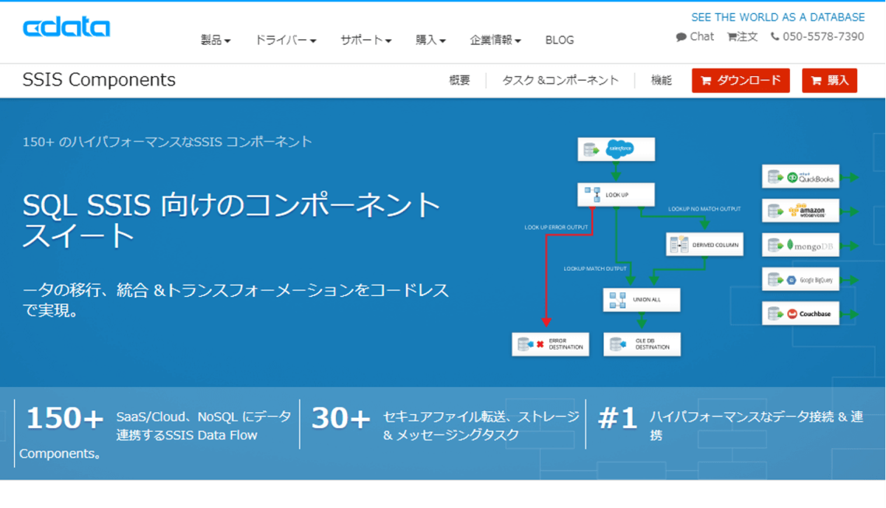
Task: Click the mongoDB connector tile
Action: coord(800,245)
